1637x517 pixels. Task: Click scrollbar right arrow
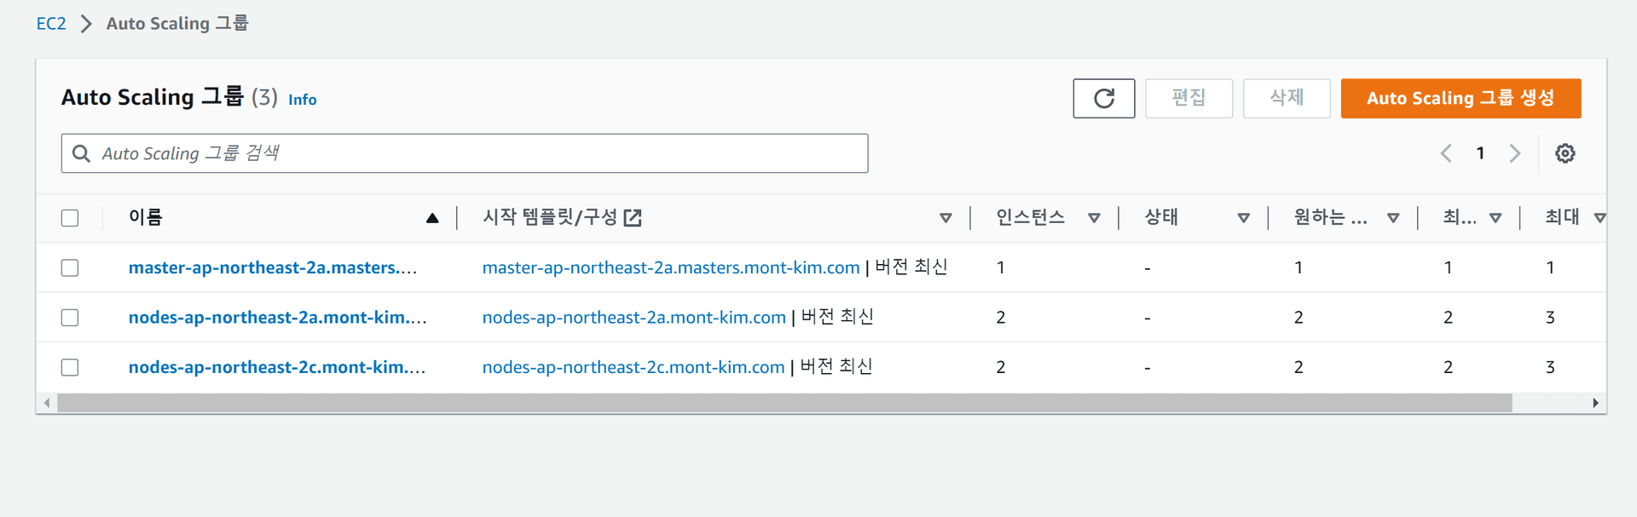(1595, 403)
